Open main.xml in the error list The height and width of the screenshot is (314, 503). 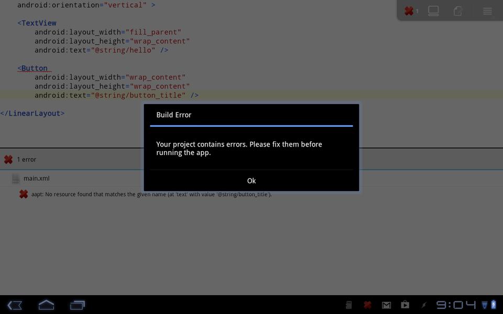click(36, 178)
